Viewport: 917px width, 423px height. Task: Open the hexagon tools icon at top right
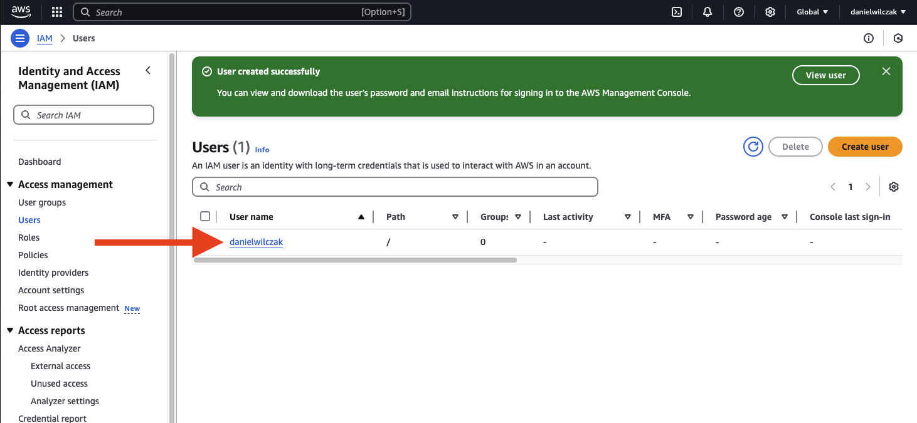[x=898, y=38]
